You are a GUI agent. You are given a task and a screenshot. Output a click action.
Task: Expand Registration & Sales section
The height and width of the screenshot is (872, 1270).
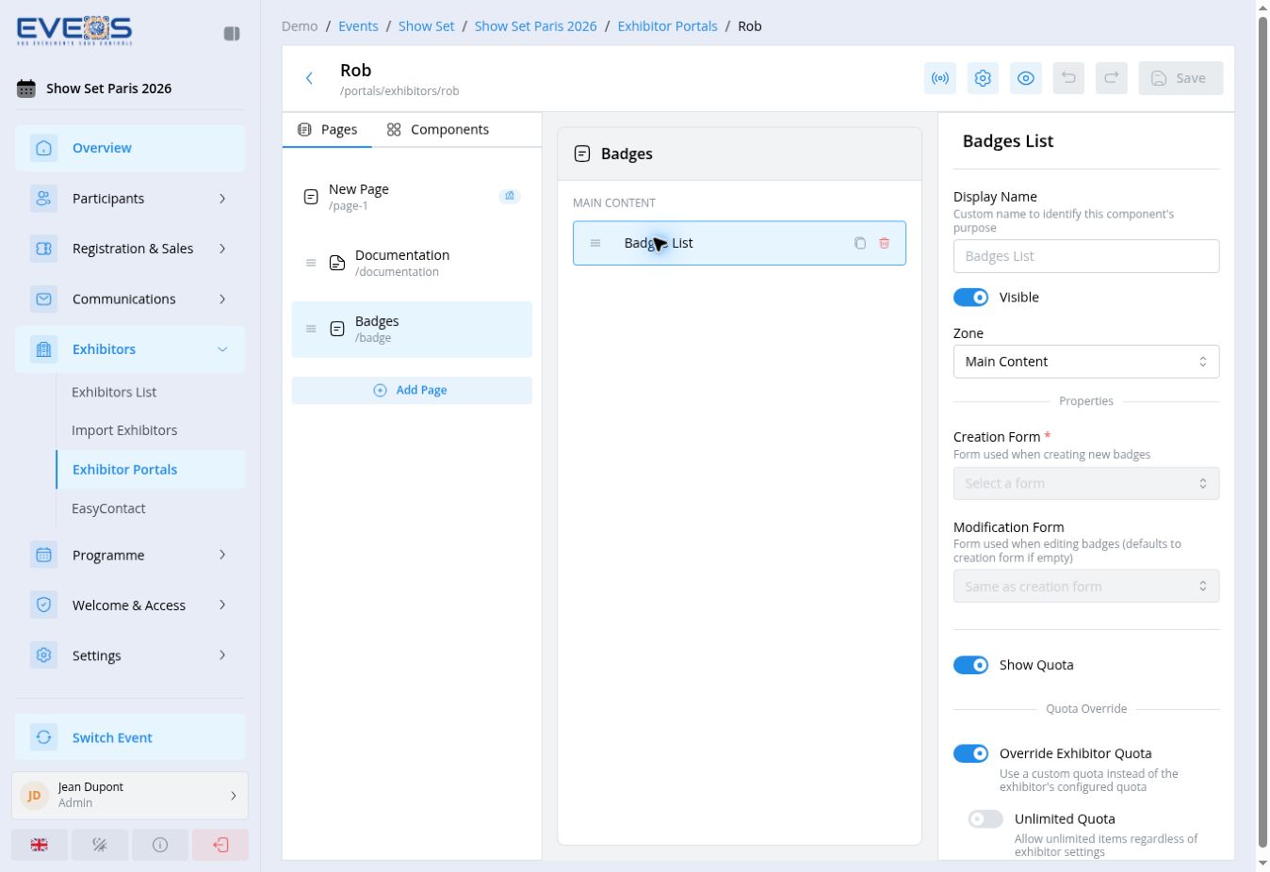[130, 249]
